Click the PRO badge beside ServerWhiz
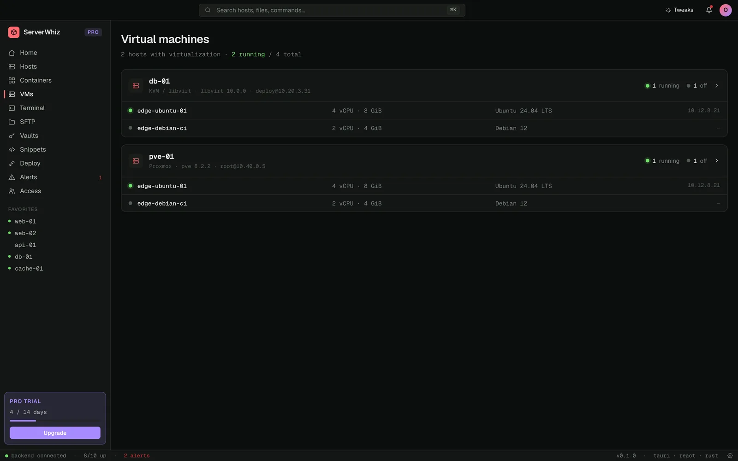The image size is (738, 461). click(93, 32)
